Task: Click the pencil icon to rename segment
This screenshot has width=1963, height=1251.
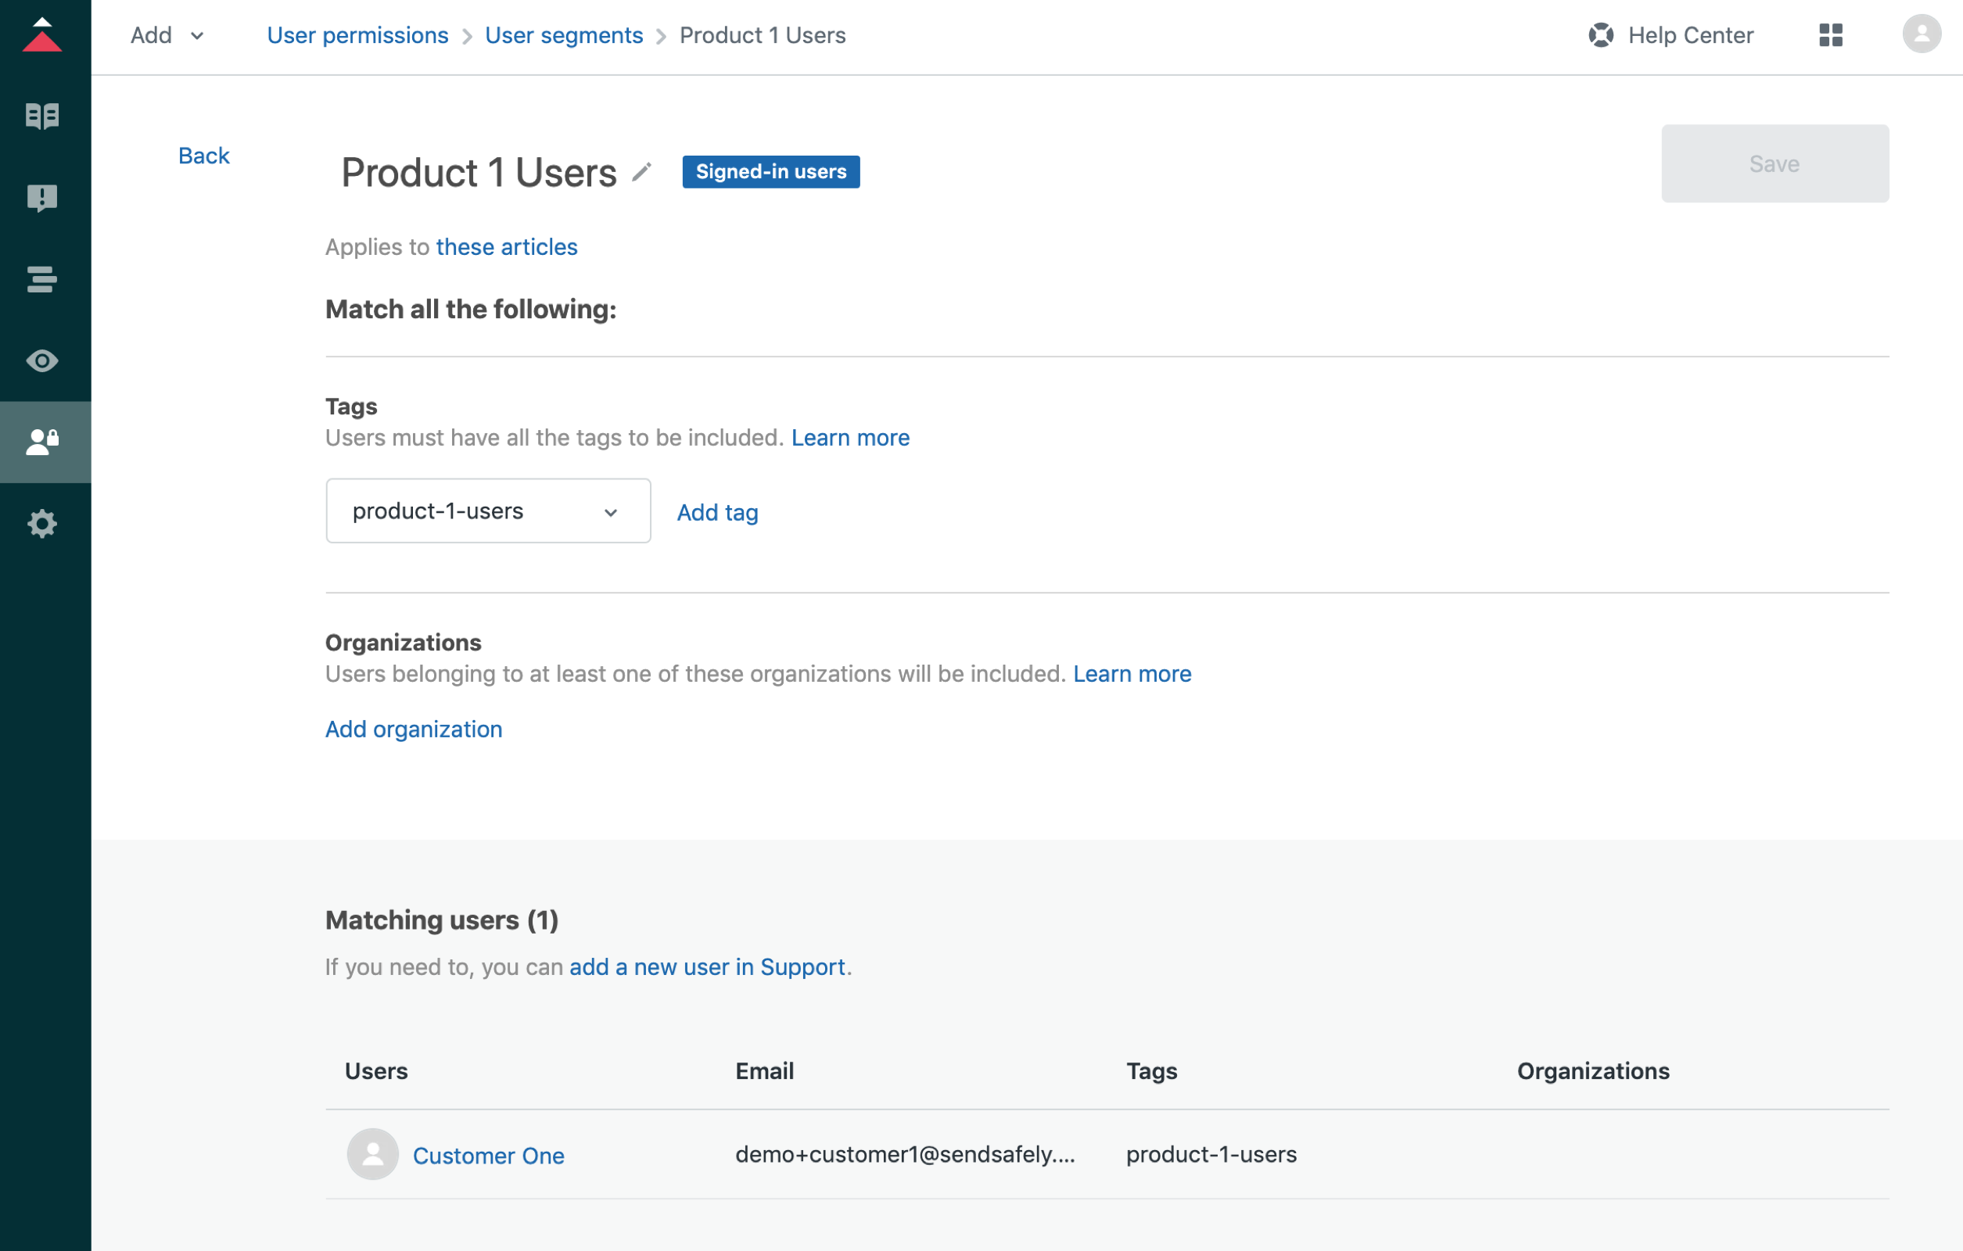Action: click(642, 172)
